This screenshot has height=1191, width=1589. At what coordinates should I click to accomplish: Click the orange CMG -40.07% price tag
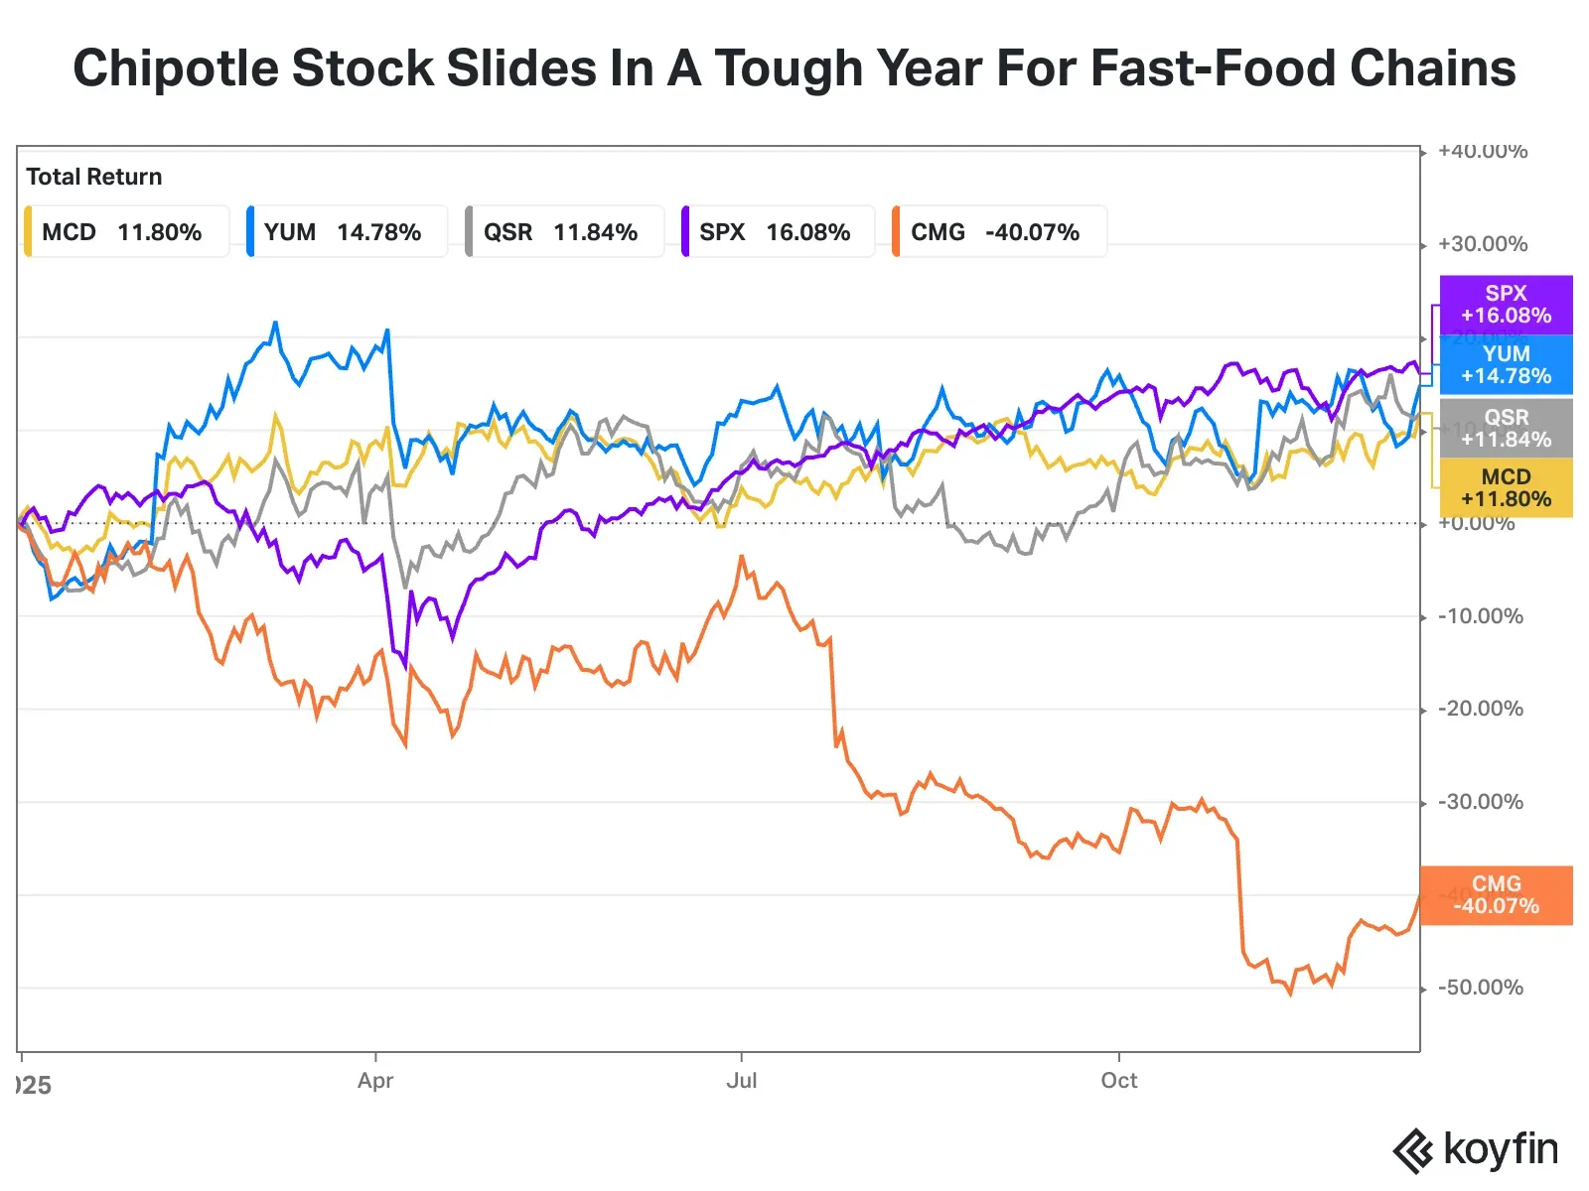(x=1496, y=895)
